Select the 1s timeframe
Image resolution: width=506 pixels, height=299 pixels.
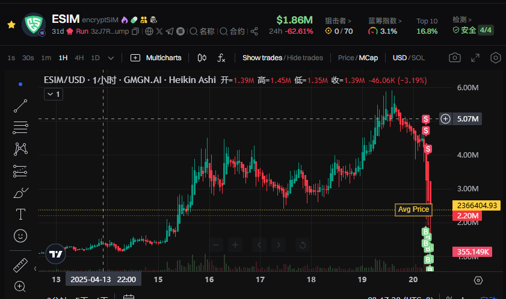click(11, 58)
